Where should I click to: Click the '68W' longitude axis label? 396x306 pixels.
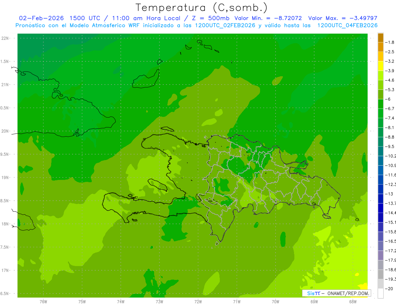click(x=353, y=301)
